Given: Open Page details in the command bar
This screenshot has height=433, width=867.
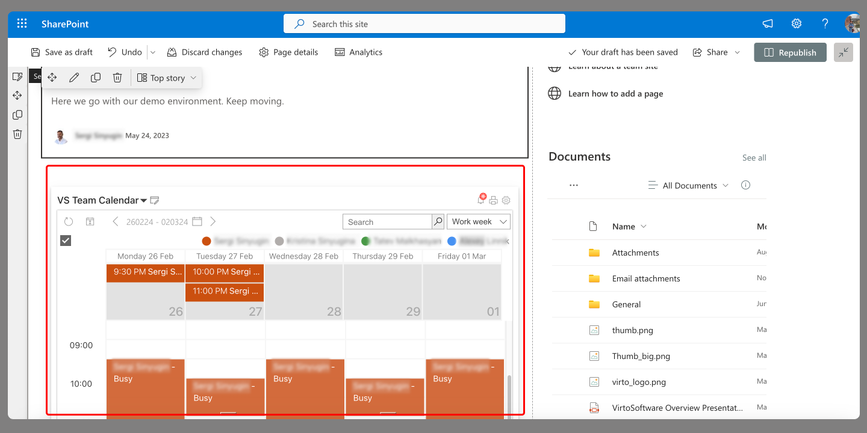Looking at the screenshot, I should point(288,52).
